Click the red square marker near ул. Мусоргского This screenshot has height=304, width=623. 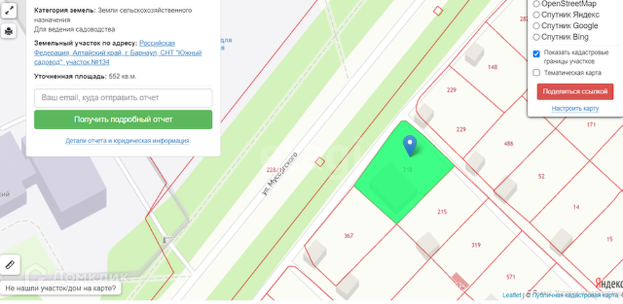point(320,161)
